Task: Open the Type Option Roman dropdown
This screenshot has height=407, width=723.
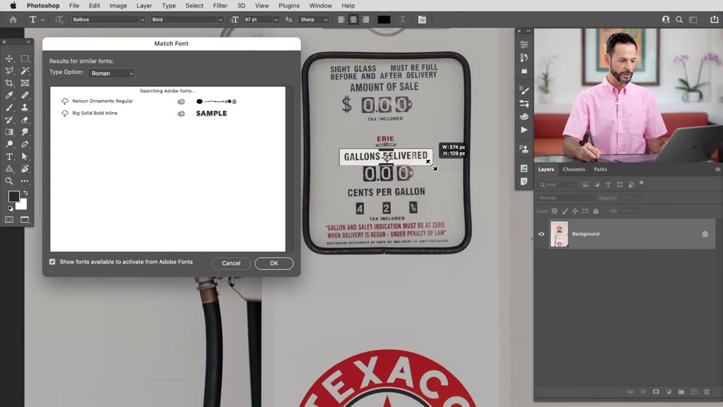Action: click(112, 73)
